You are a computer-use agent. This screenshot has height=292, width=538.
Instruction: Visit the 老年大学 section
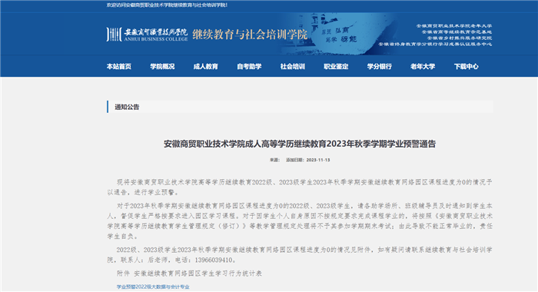[423, 67]
